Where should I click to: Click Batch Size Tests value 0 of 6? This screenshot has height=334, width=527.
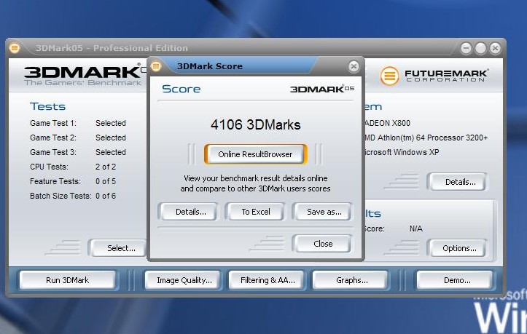(x=106, y=196)
